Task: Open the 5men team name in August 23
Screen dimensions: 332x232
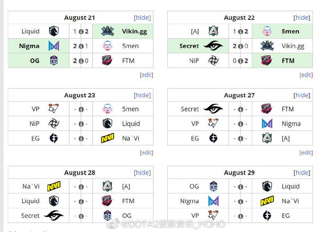Action: pyautogui.click(x=130, y=109)
